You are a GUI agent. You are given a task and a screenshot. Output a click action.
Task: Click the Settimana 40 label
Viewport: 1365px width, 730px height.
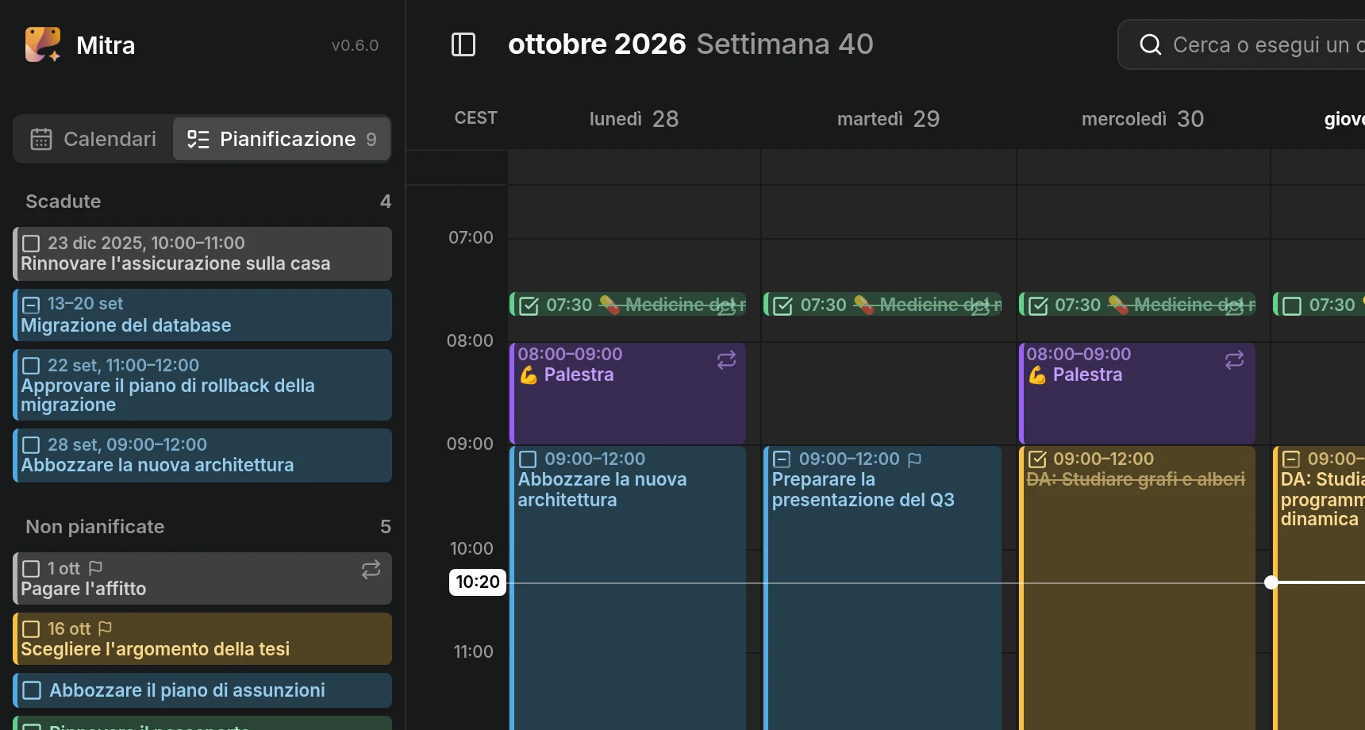(x=785, y=44)
